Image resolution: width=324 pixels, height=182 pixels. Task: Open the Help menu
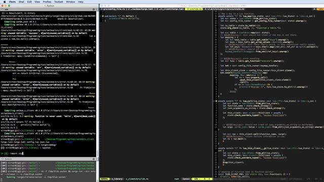(80, 2)
